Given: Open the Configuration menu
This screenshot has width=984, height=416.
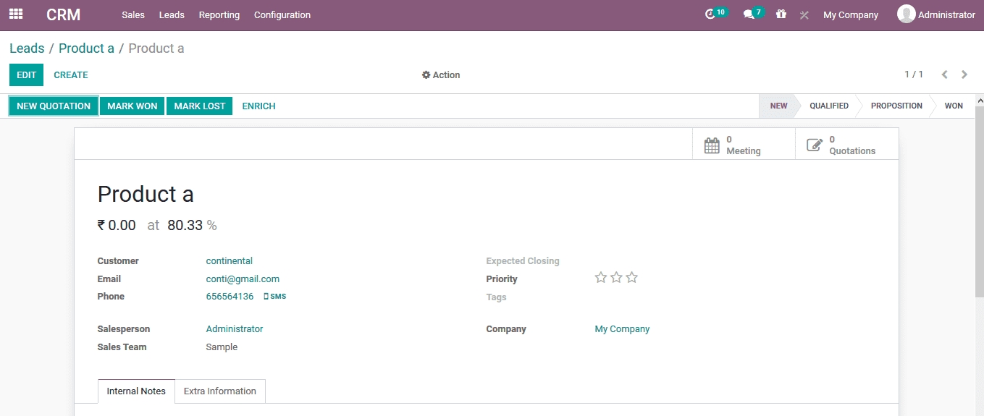Looking at the screenshot, I should point(282,15).
